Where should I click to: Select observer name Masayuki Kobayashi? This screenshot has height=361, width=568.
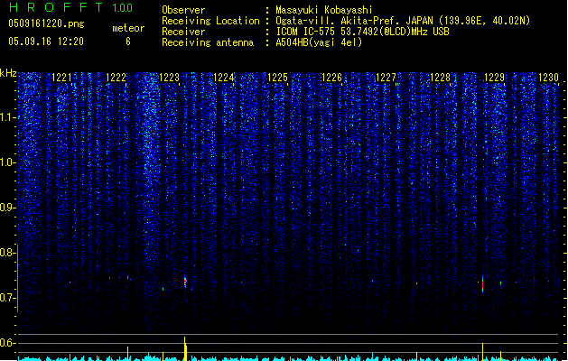point(324,10)
